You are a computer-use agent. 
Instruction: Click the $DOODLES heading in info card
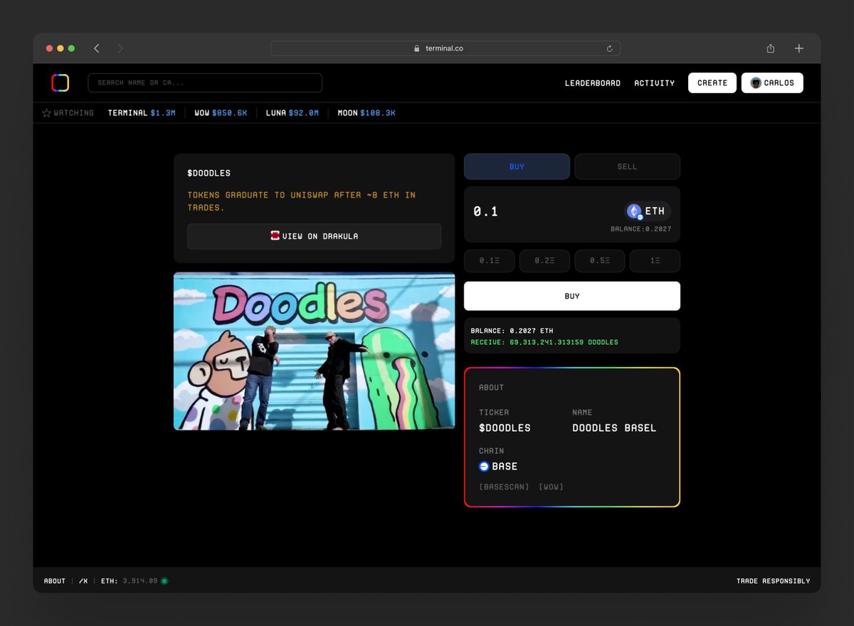[209, 173]
